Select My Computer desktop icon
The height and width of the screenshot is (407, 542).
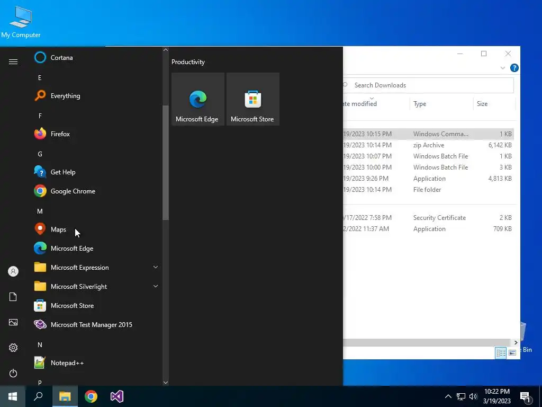tap(21, 22)
